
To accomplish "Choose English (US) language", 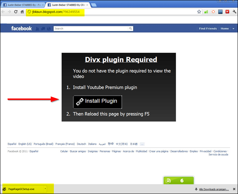I will (25, 144).
